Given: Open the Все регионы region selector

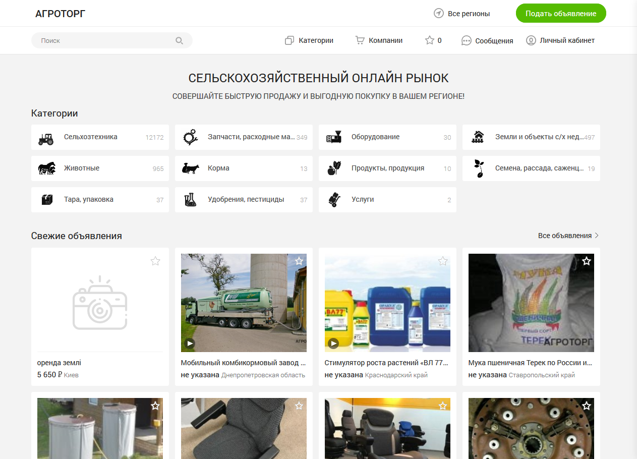Looking at the screenshot, I should 462,14.
